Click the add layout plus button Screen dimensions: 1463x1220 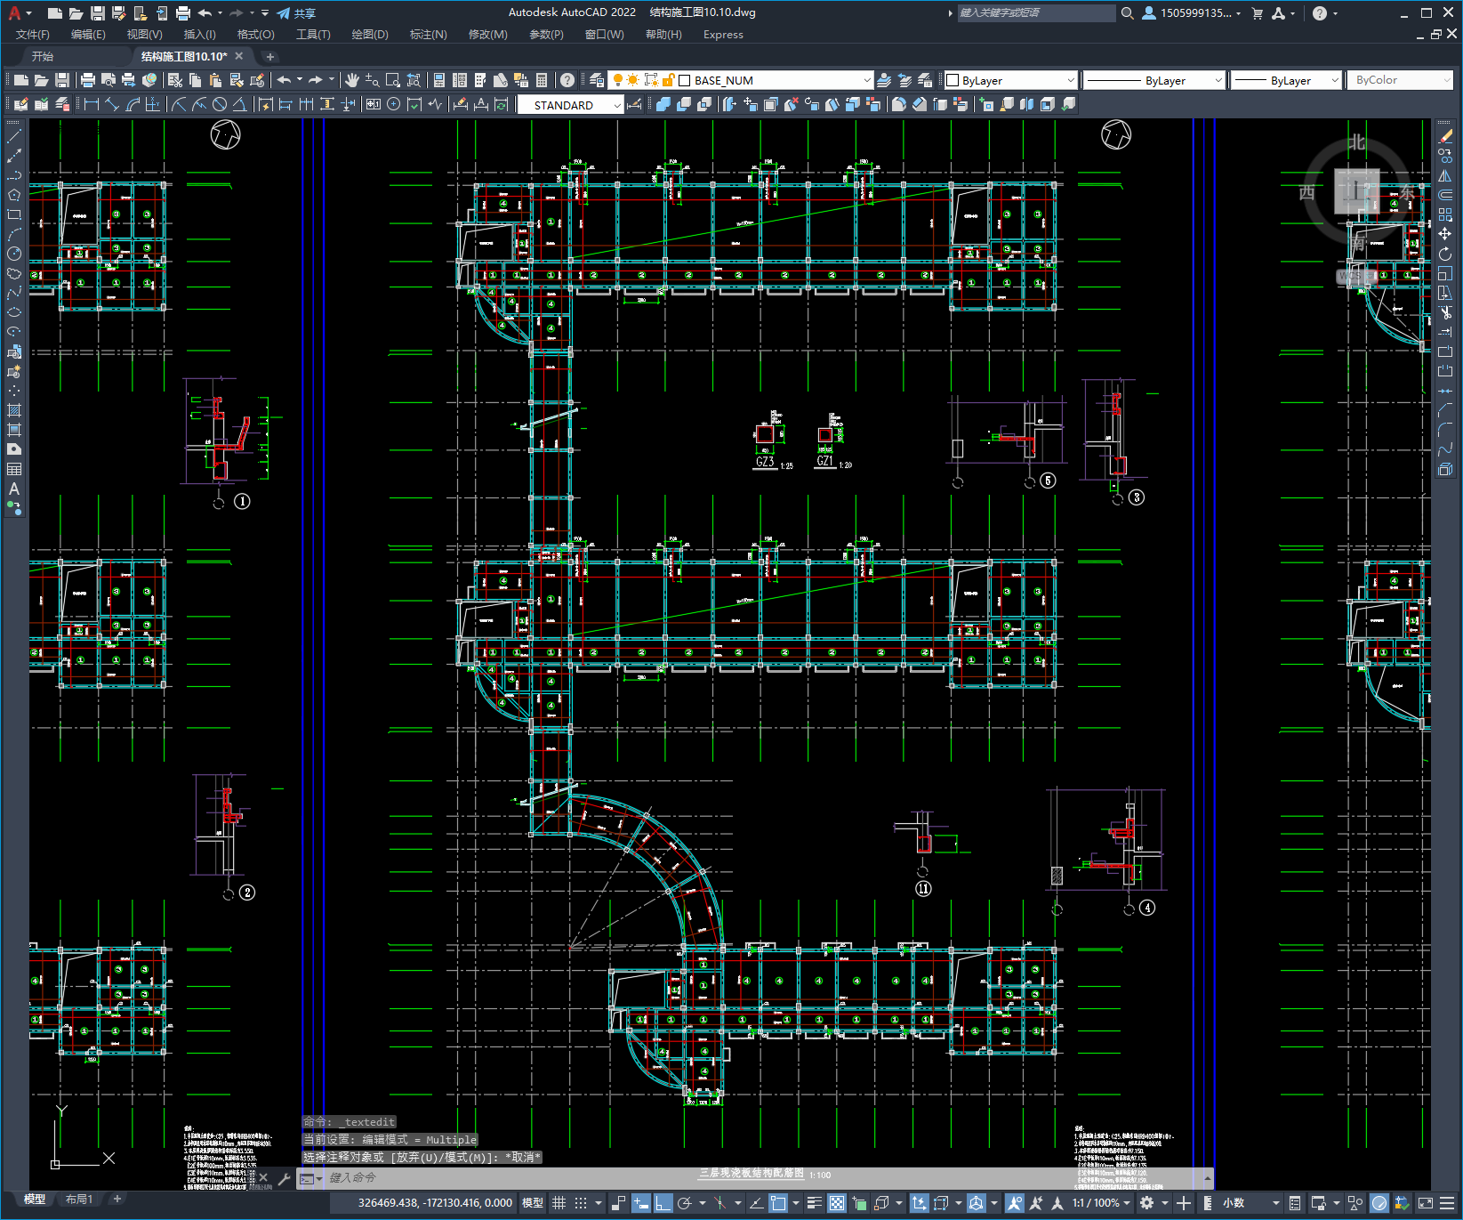point(117,1200)
